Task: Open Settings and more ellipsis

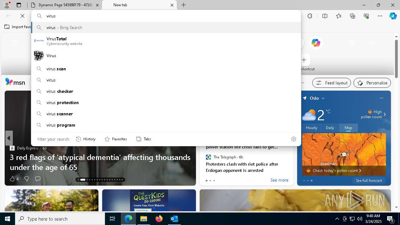Action: [380, 16]
